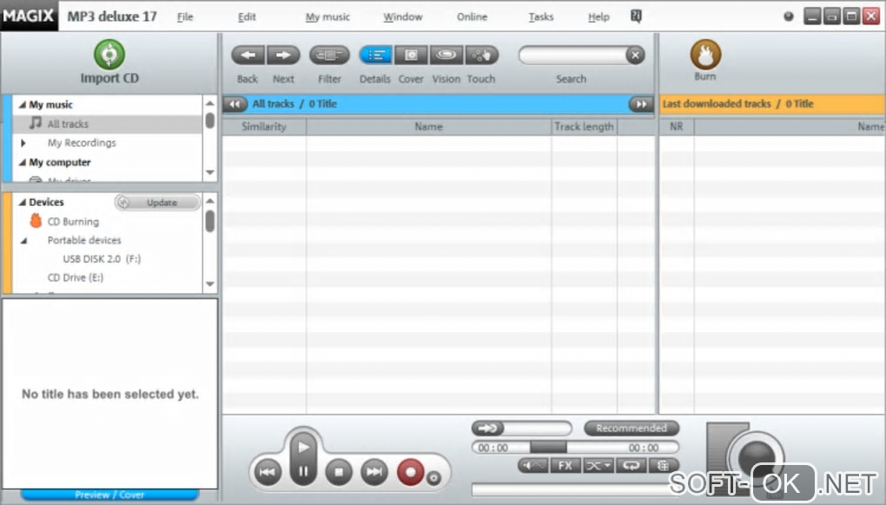The width and height of the screenshot is (886, 505).
Task: Switch to Touch view
Action: [x=481, y=56]
